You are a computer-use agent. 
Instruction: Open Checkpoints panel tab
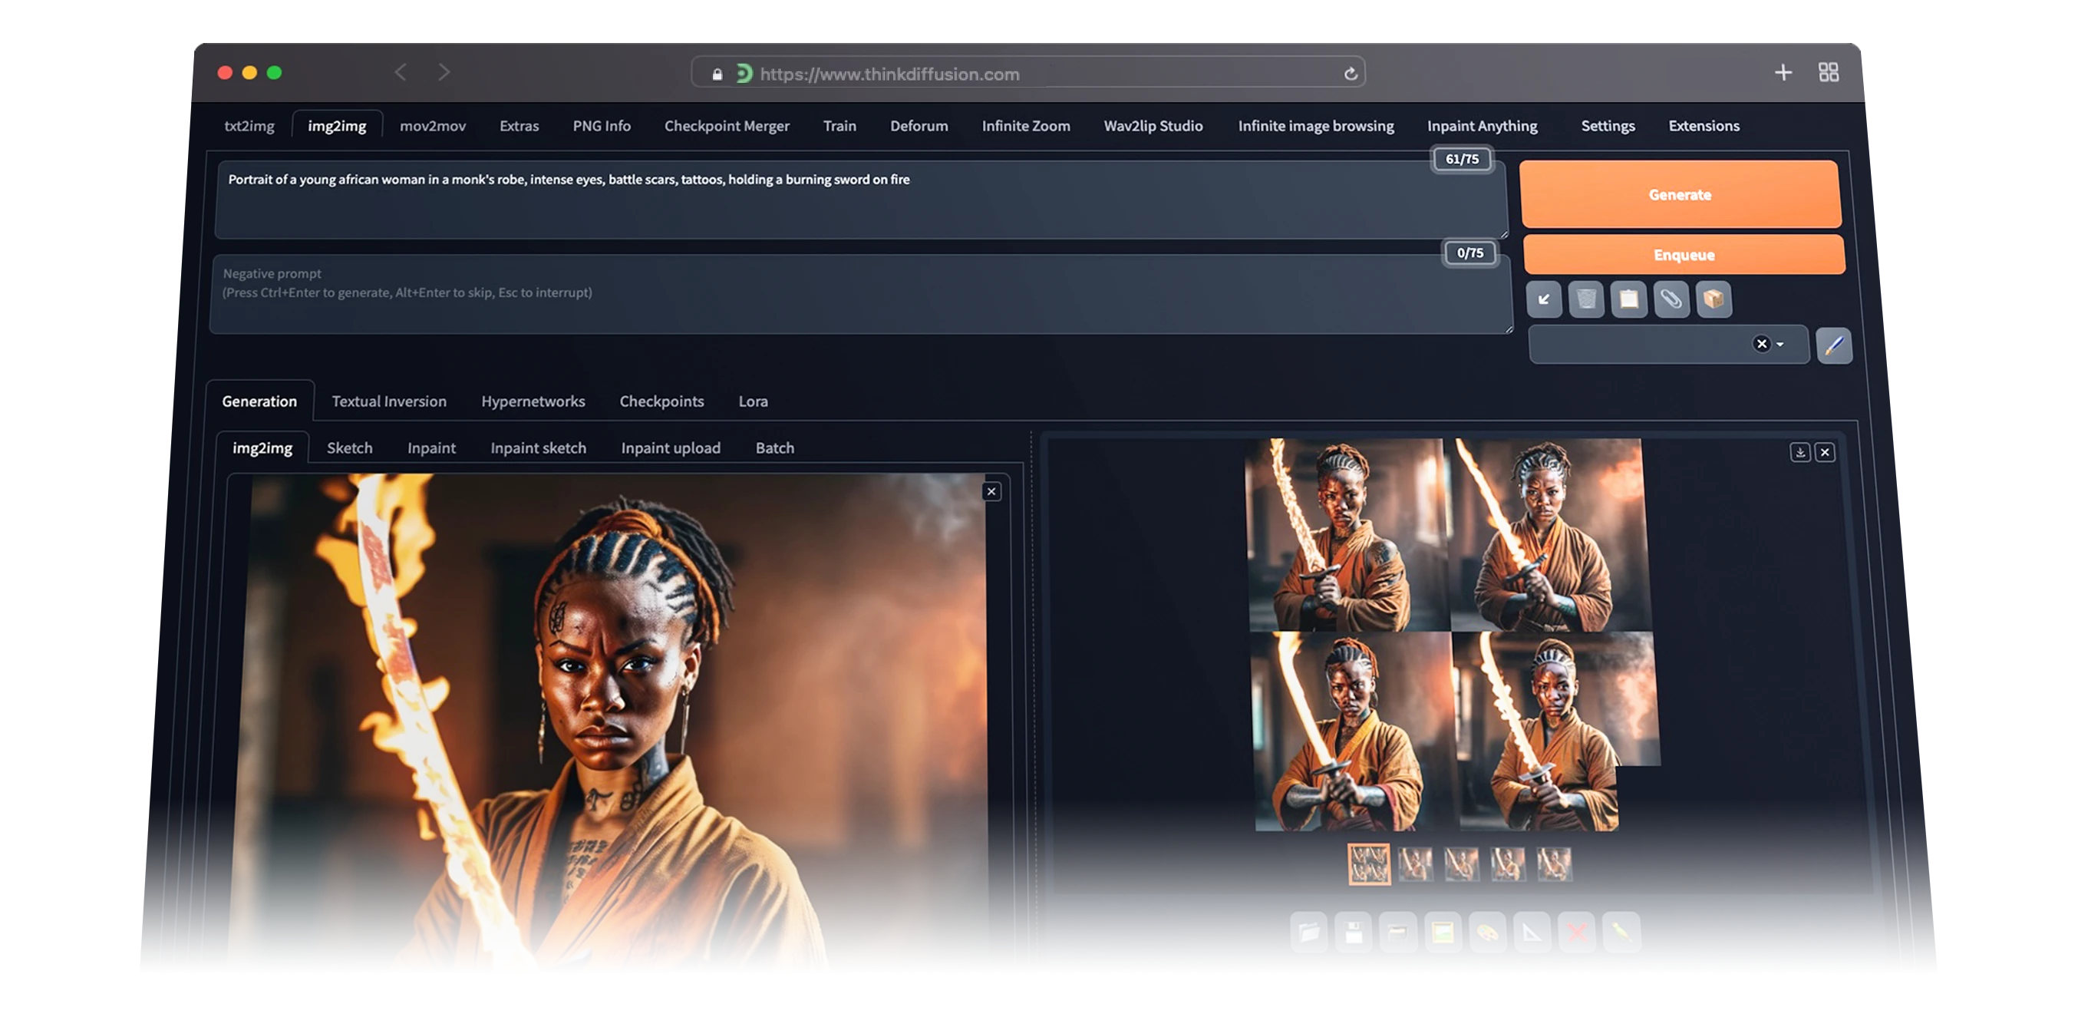[661, 401]
